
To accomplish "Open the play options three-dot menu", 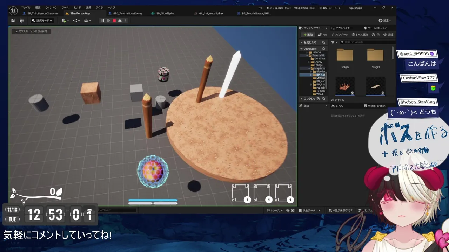I will pyautogui.click(x=125, y=21).
